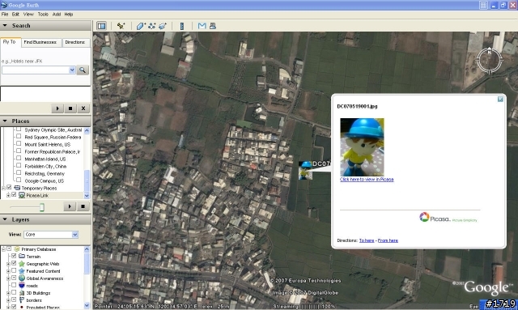Viewport: 518px width, 310px height.
Task: Click the Terrain layer folder icon
Action: [22, 257]
